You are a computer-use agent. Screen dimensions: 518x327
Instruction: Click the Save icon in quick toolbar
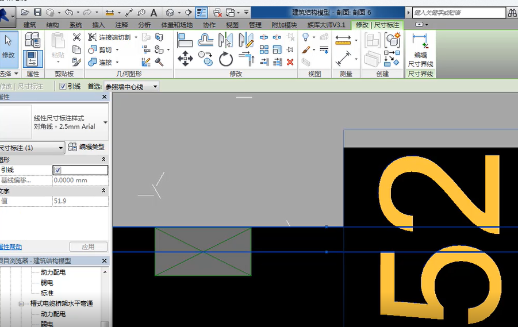tap(38, 13)
